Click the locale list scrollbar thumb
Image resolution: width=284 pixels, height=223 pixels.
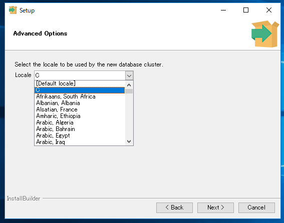coord(129,91)
